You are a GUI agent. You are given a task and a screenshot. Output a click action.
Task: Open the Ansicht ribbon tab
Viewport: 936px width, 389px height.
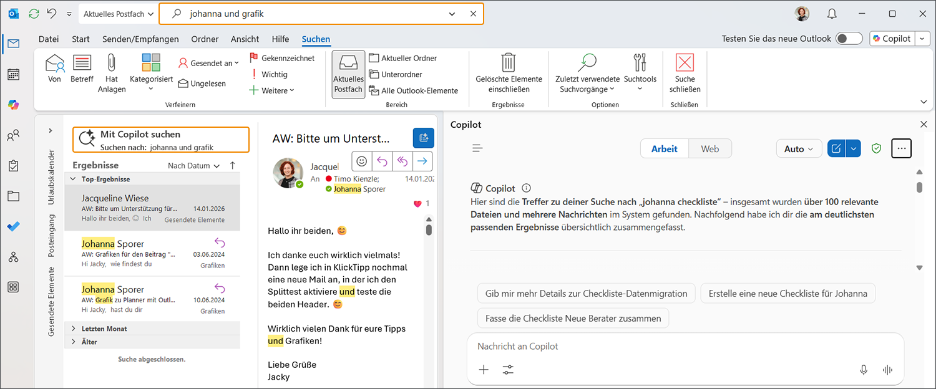click(245, 39)
